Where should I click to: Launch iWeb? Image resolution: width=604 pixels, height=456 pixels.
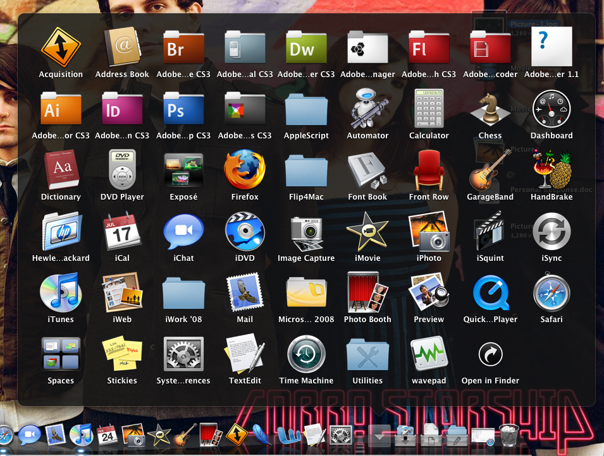(122, 292)
